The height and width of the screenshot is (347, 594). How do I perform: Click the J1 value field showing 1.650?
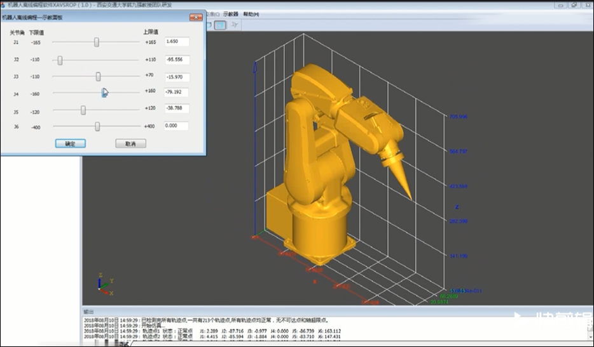point(176,42)
